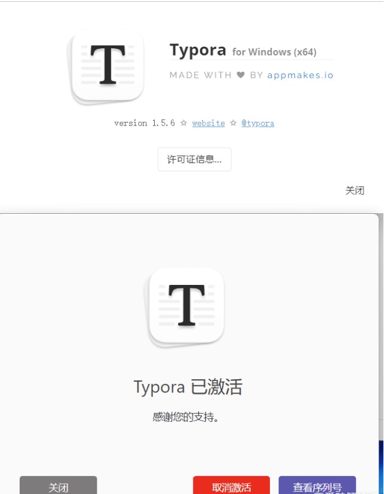Click the 感谢您的支持 message text
The width and height of the screenshot is (384, 494).
186,417
